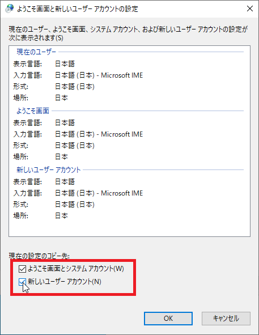
Task: Click 場所 row under ようこそ画面
Action: (41, 157)
